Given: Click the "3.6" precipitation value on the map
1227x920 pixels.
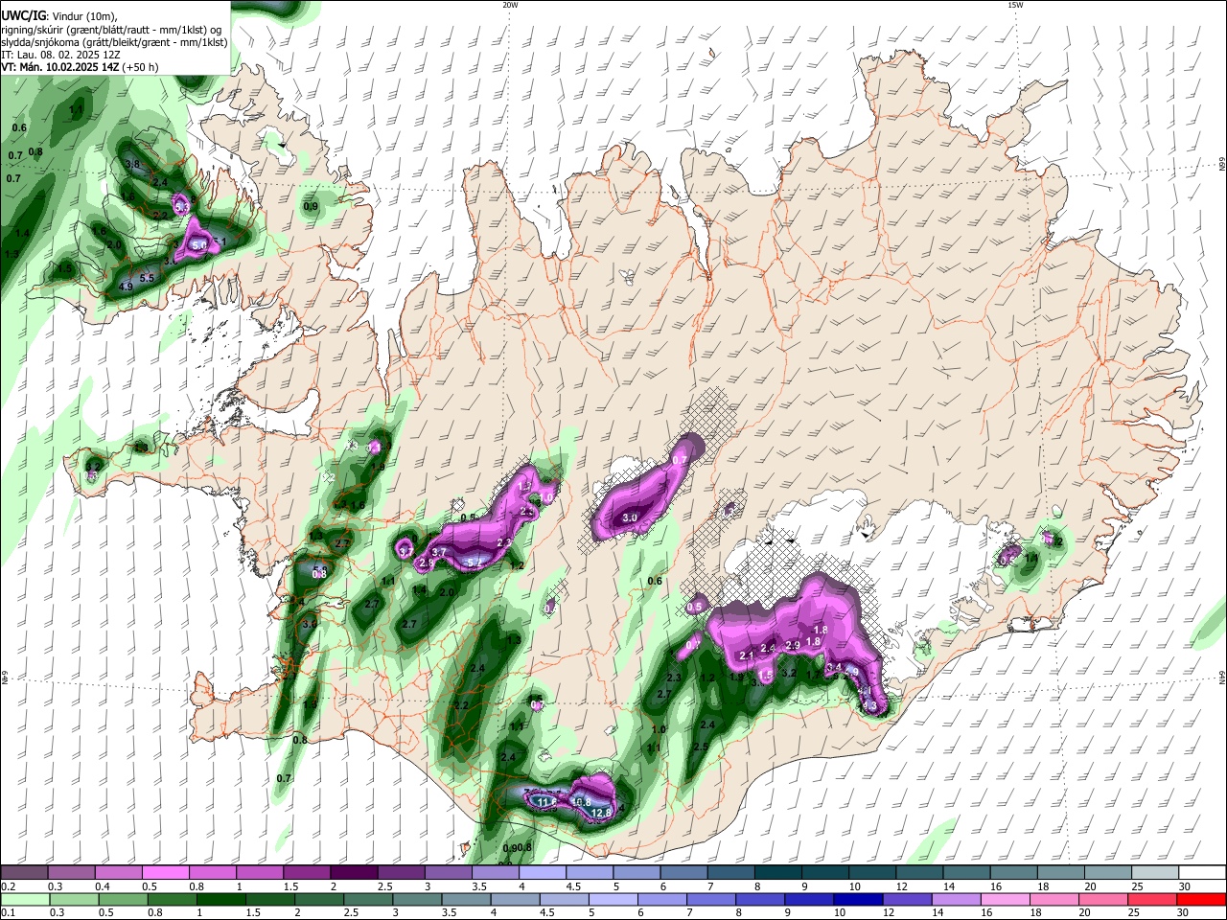Looking at the screenshot, I should (309, 624).
